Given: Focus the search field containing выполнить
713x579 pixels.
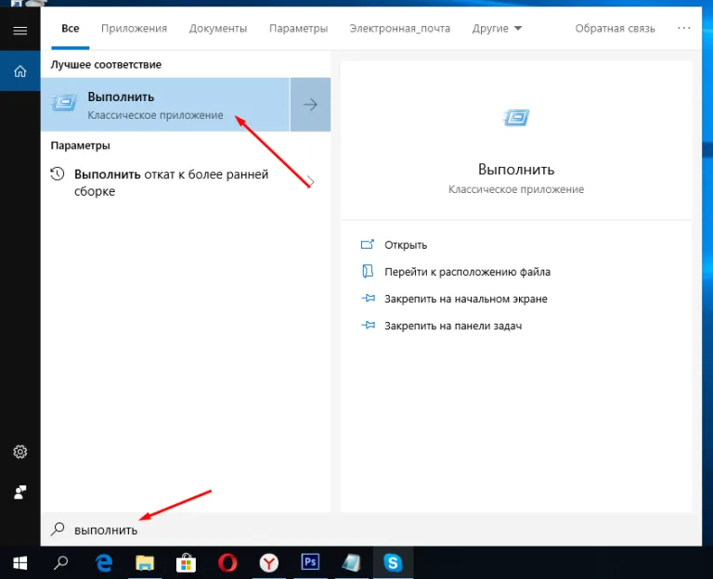Looking at the screenshot, I should click(370, 530).
